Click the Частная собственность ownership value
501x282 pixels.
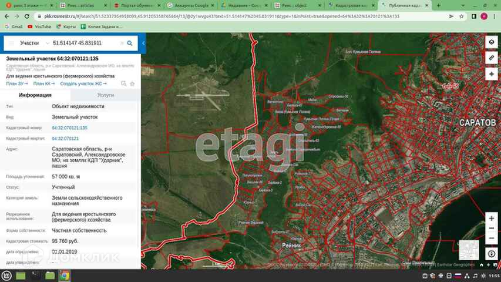[79, 230]
